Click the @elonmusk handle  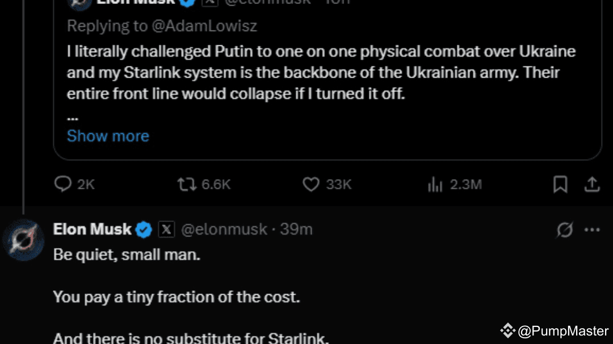tap(224, 230)
